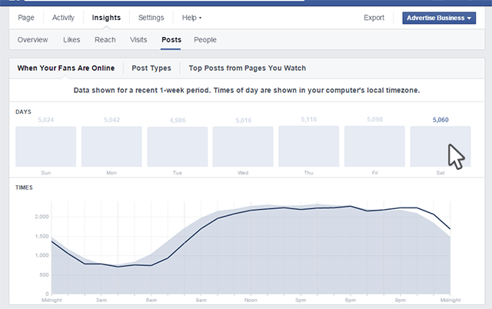This screenshot has height=309, width=492.
Task: Go to the Overview insights section
Action: coord(32,40)
